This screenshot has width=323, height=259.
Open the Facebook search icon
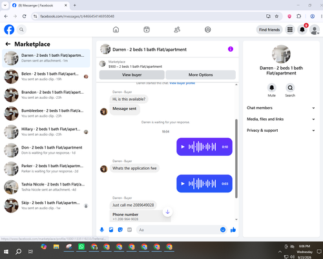[x=21, y=30]
